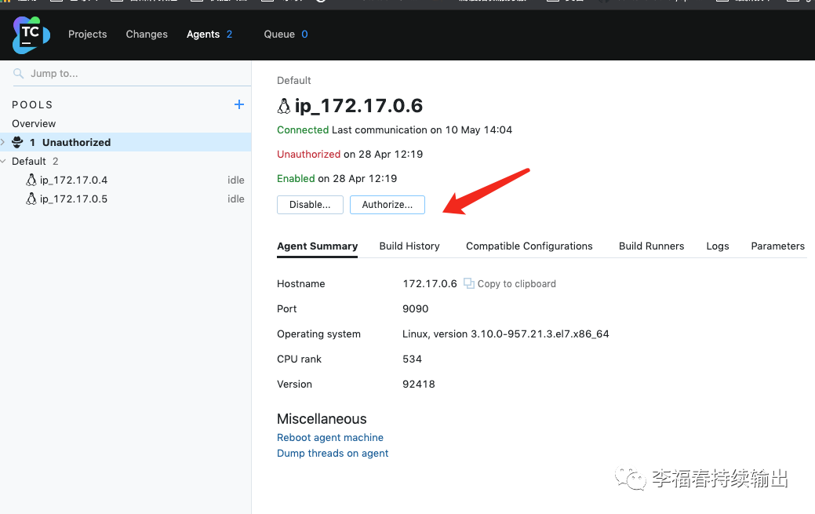This screenshot has width=815, height=514.
Task: Click idle status of ip_172.17.0.4
Action: click(x=236, y=180)
